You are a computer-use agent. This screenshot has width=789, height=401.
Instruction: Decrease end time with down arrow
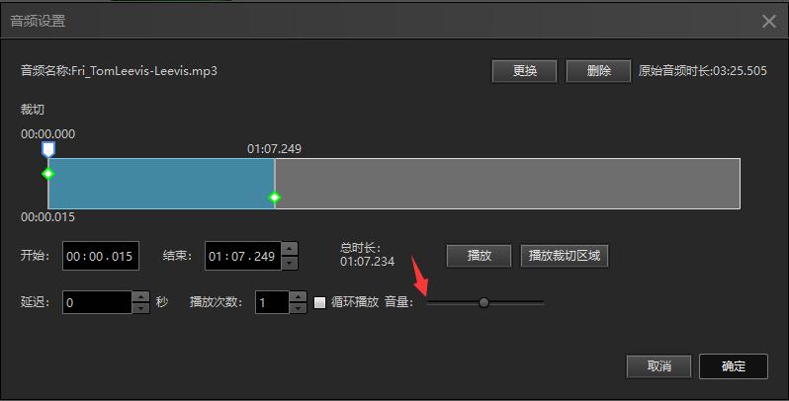point(290,263)
